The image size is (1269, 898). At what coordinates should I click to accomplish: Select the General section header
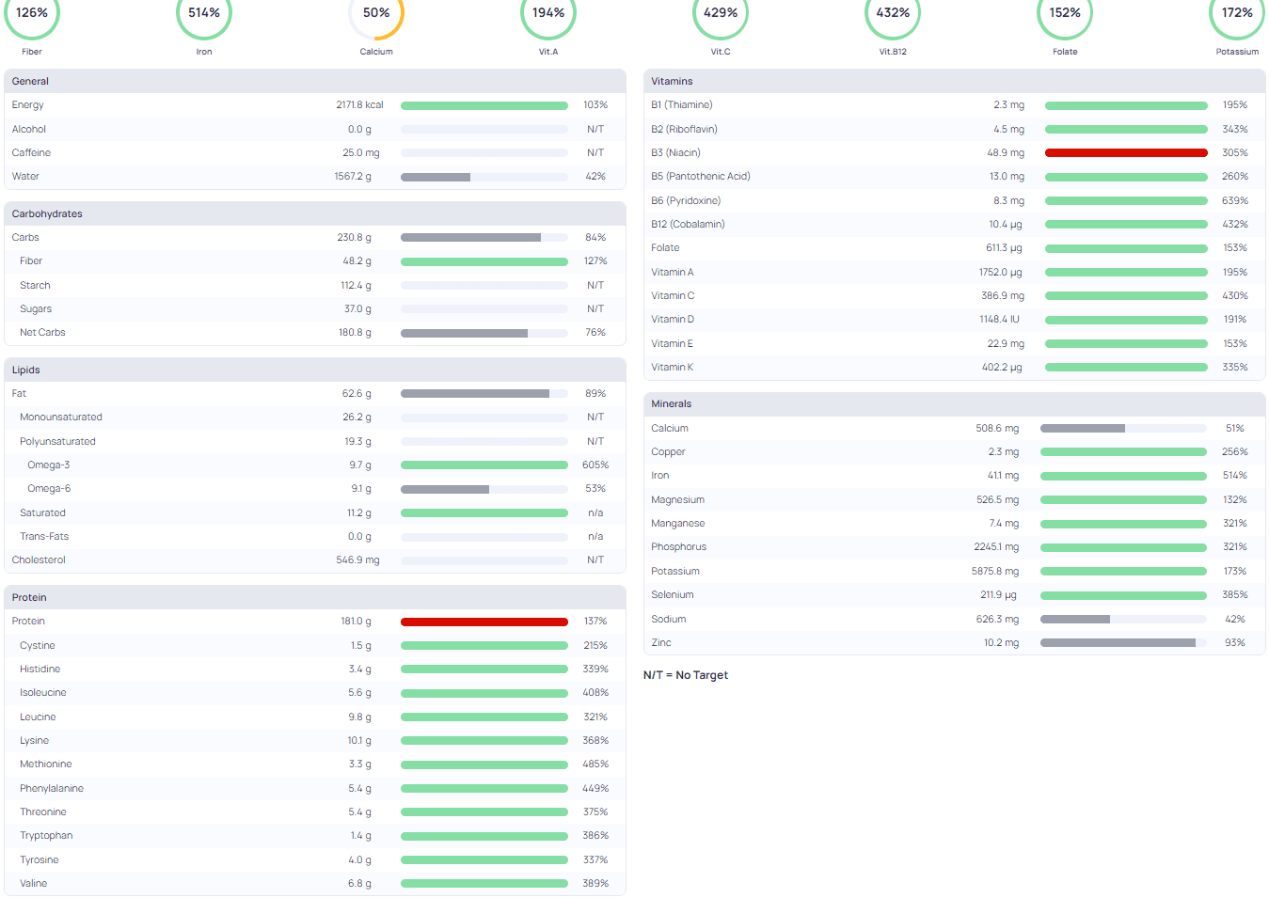tap(315, 82)
